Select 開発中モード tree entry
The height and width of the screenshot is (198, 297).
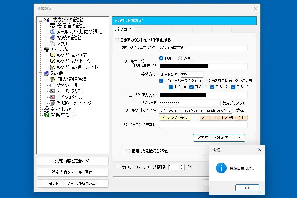click(63, 115)
